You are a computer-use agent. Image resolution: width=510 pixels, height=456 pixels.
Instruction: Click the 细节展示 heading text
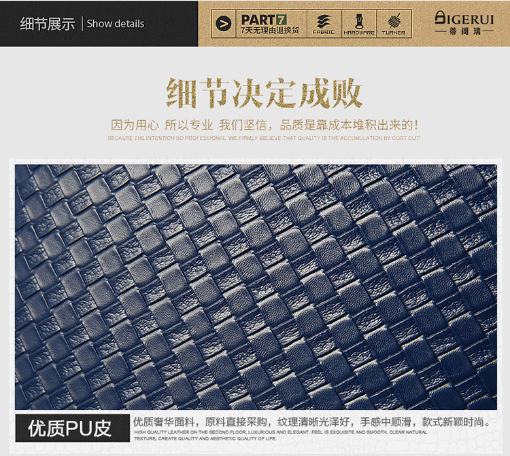click(48, 24)
